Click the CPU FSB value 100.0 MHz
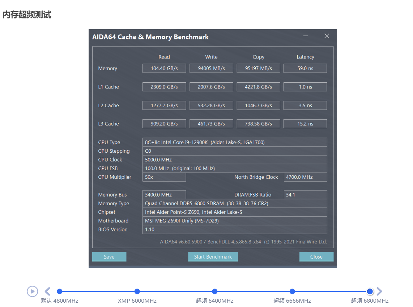This screenshot has height=307, width=413. click(x=235, y=168)
